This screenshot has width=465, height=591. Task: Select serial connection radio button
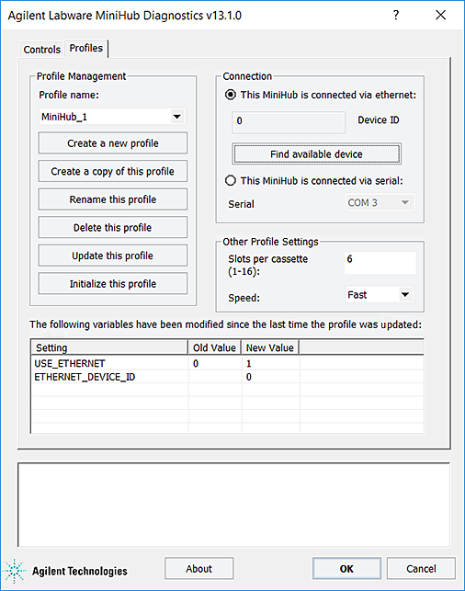coord(231,180)
